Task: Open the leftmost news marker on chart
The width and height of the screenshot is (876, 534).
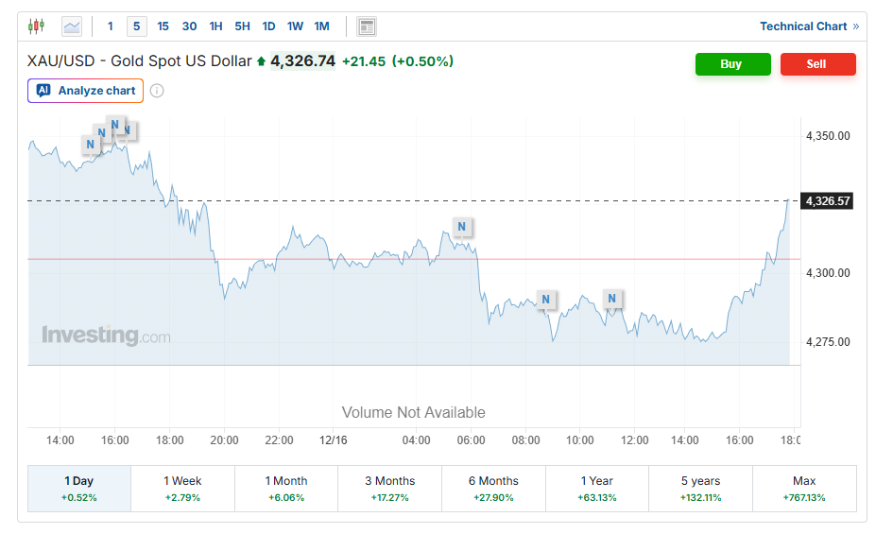Action: [90, 145]
